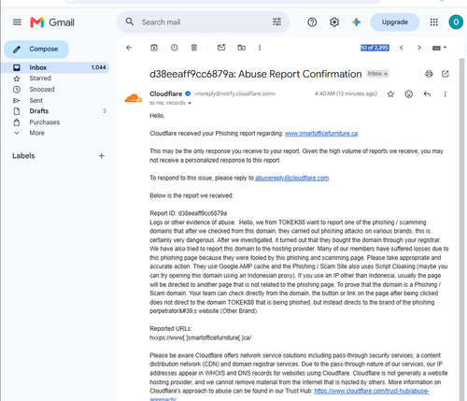467x401 pixels.
Task: Compose a new email
Action: (x=36, y=50)
